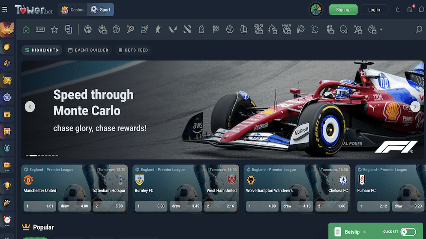426x239 pixels.
Task: Spin the fortune wheel in header
Action: tap(316, 10)
